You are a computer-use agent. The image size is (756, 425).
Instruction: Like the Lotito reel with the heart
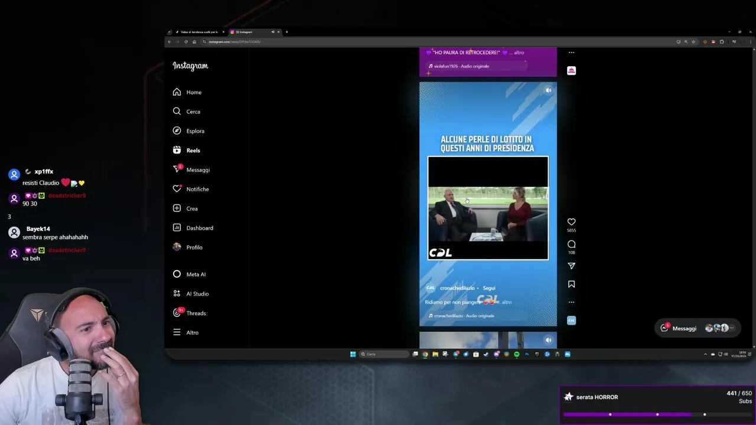571,222
